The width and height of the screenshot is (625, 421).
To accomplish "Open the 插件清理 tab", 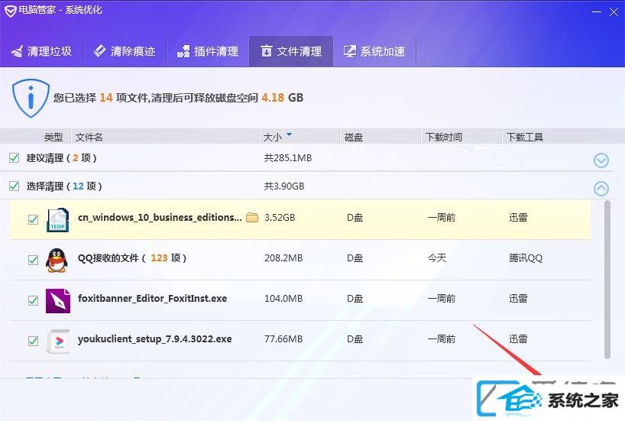I will pos(208,51).
